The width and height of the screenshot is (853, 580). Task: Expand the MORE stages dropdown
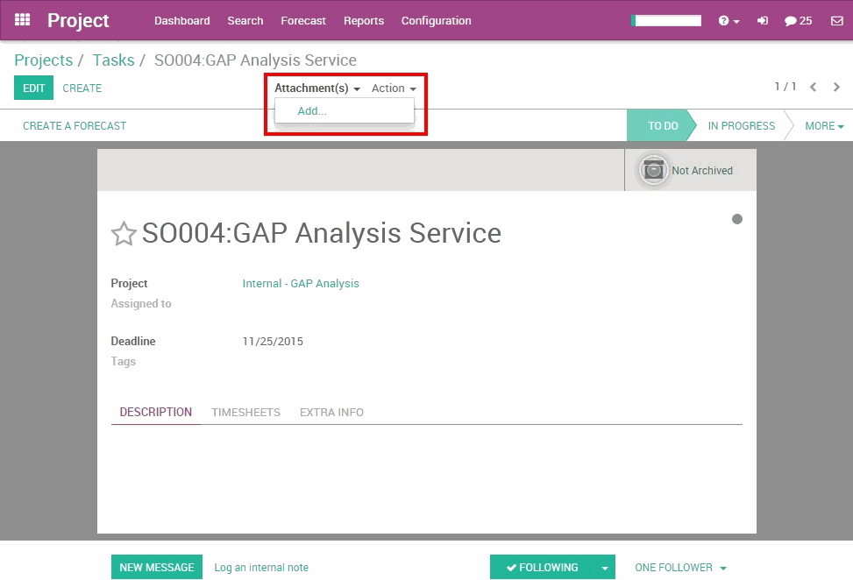[x=822, y=125]
